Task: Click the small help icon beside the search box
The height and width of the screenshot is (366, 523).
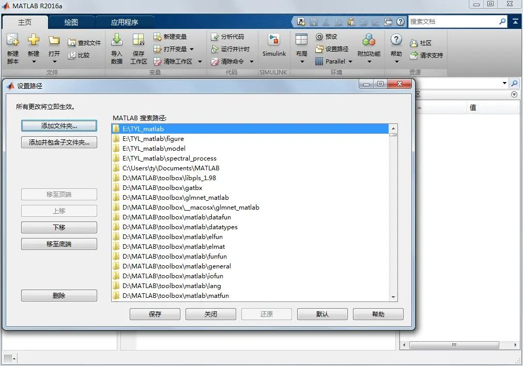Action: coord(400,22)
